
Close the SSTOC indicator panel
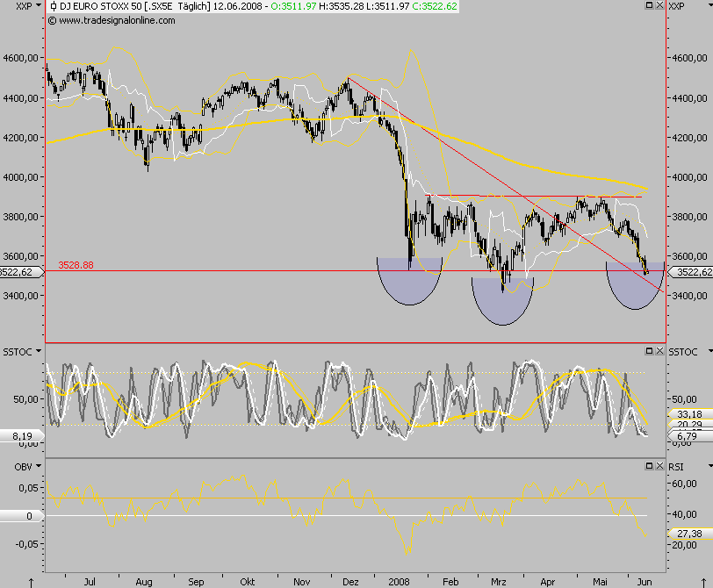coord(659,351)
